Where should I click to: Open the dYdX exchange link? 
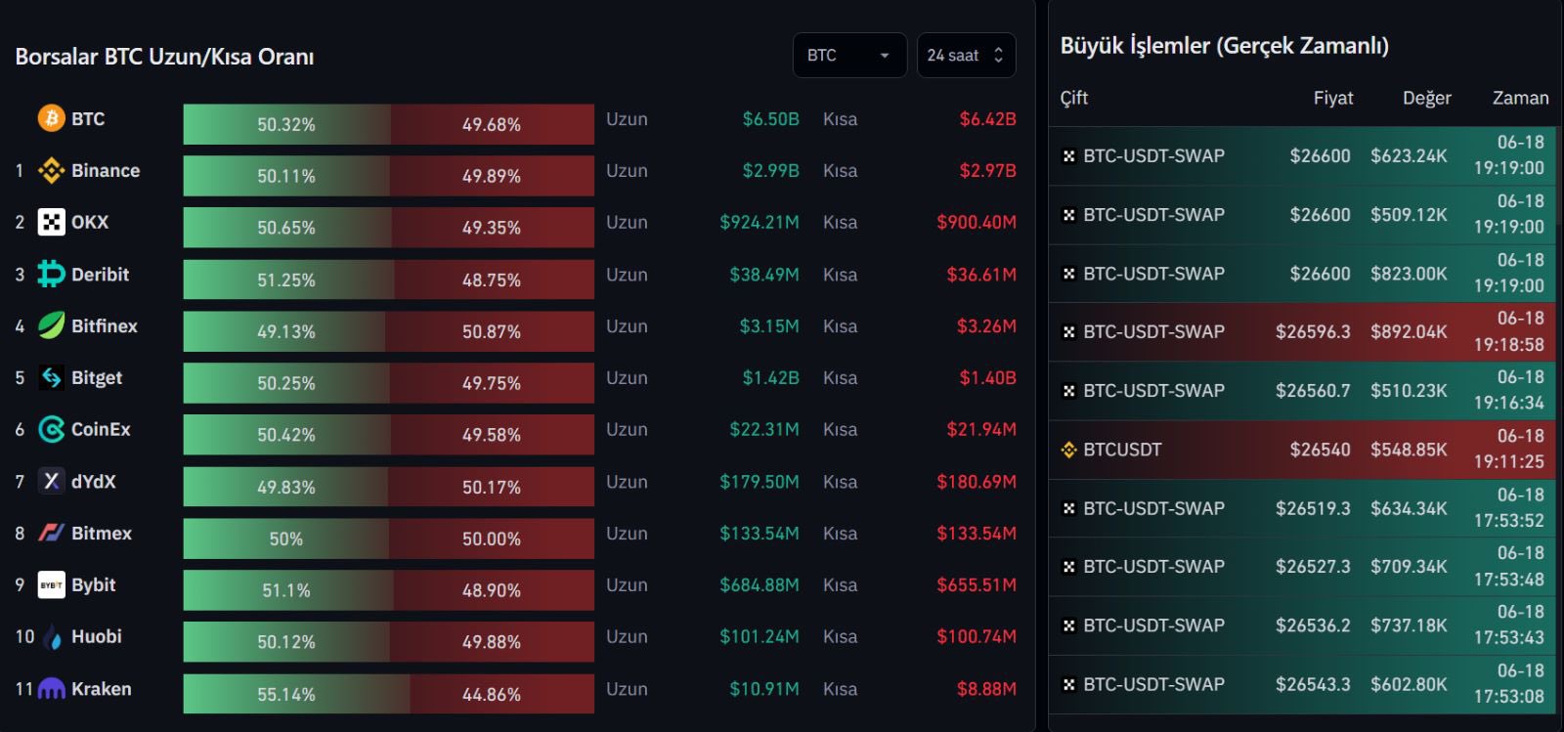(93, 481)
